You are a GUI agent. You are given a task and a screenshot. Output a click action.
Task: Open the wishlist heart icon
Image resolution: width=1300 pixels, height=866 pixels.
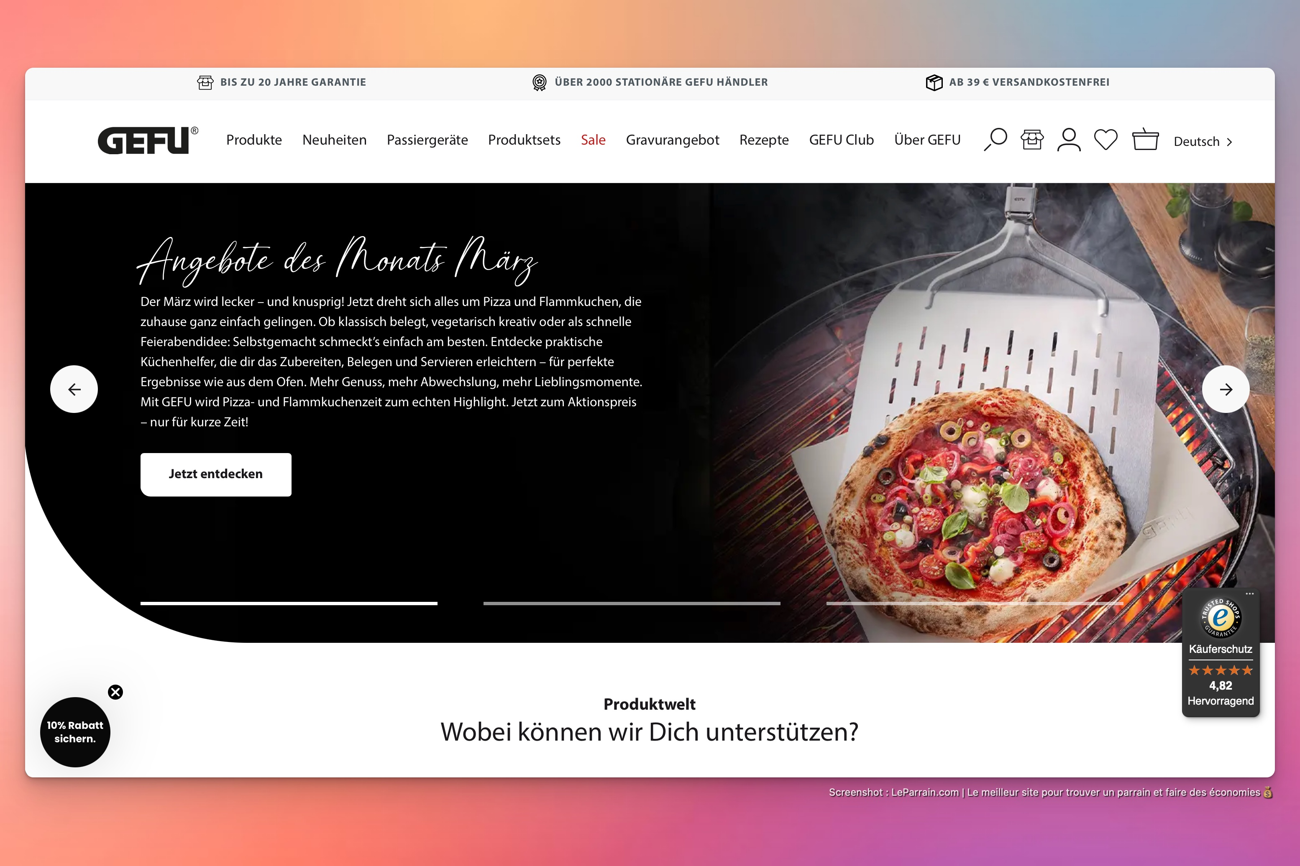pos(1106,140)
